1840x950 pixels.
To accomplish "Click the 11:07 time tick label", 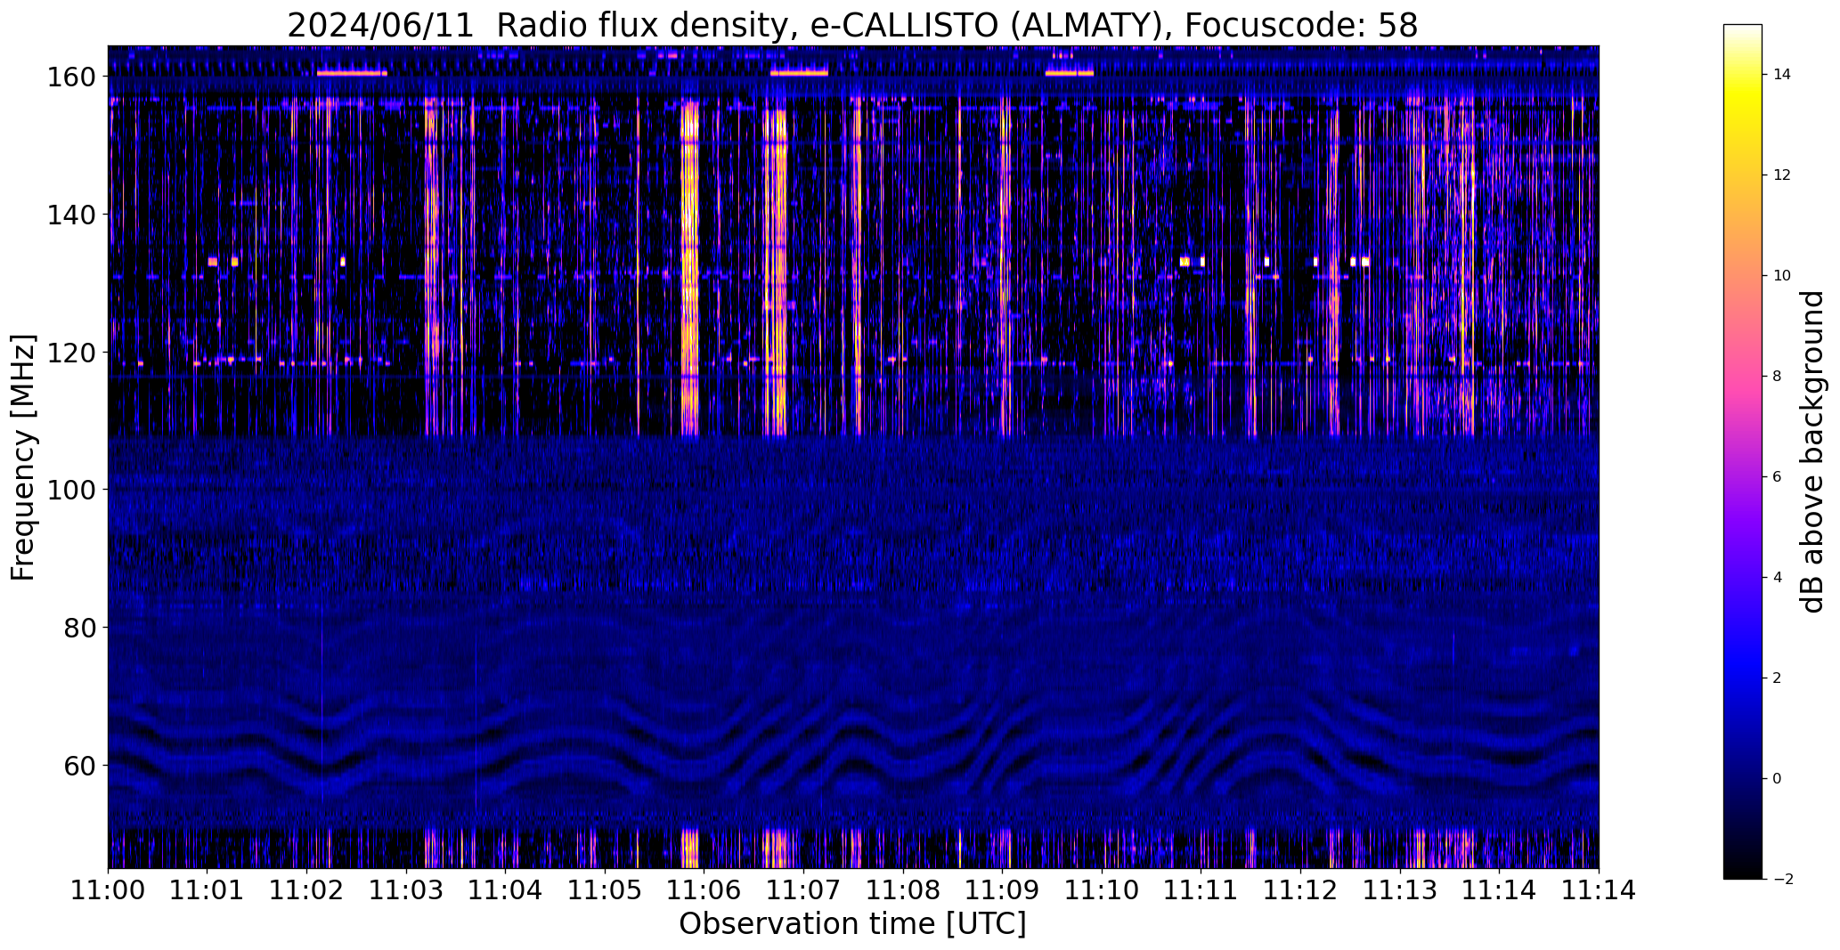I will coord(803,890).
